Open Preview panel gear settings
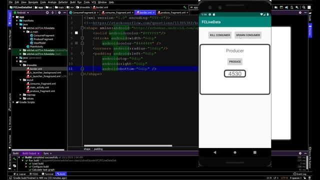 tap(300, 12)
